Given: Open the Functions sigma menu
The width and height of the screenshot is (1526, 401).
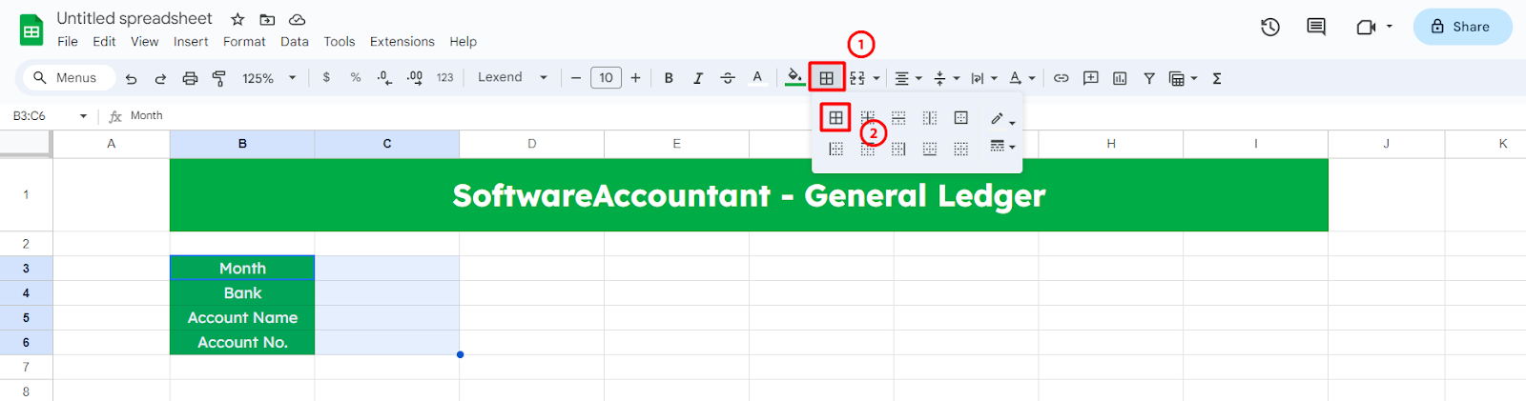Looking at the screenshot, I should coord(1217,78).
